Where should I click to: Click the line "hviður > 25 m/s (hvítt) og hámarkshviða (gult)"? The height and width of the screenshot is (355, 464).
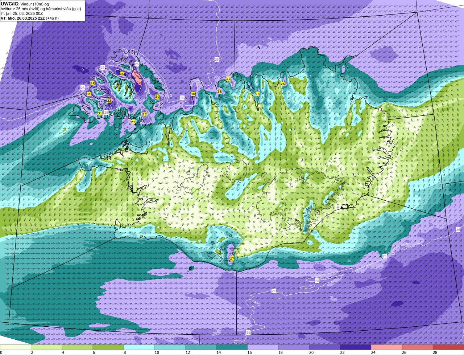(41, 9)
